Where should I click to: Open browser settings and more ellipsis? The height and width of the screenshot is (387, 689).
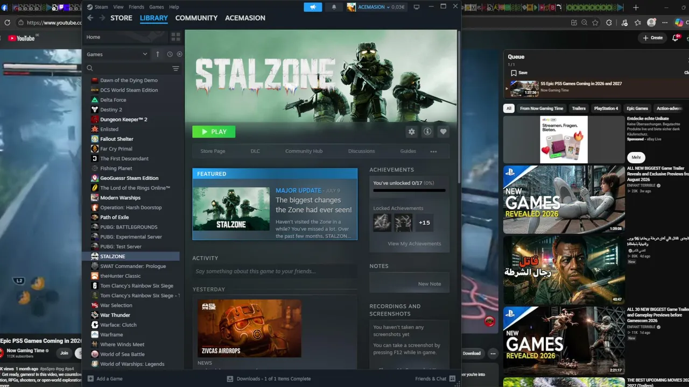tap(665, 23)
